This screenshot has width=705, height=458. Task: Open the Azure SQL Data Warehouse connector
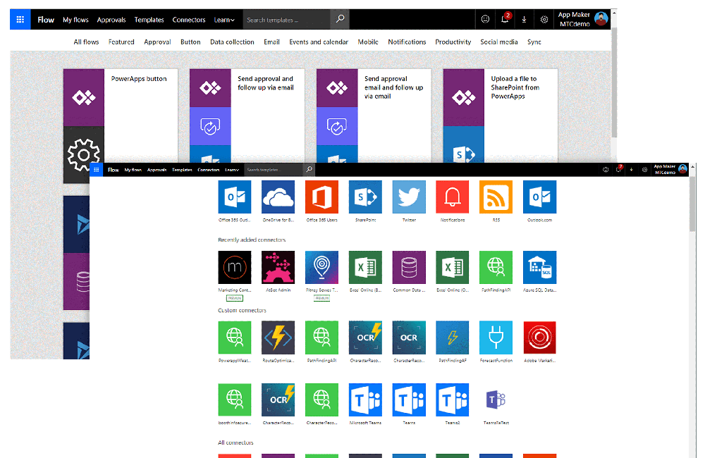(539, 268)
